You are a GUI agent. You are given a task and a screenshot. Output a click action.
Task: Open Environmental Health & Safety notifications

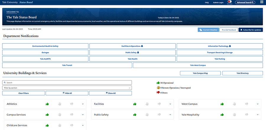click(45, 46)
